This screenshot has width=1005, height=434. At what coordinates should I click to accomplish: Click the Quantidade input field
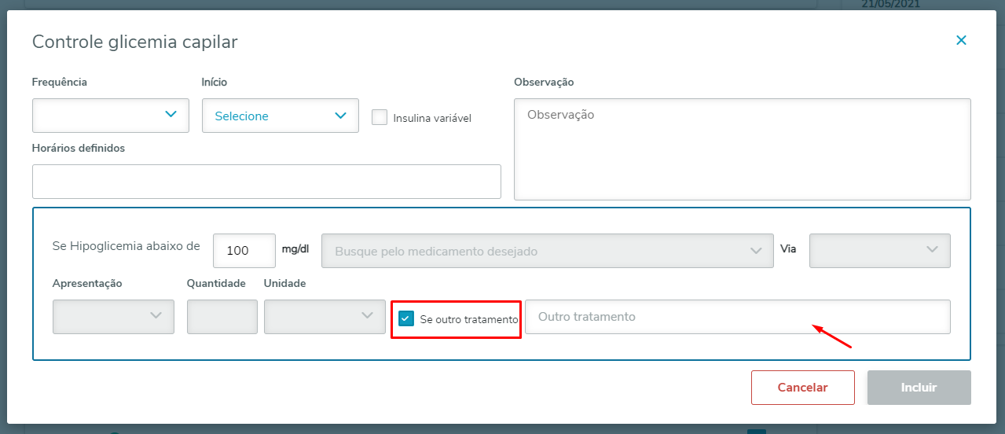(x=222, y=316)
